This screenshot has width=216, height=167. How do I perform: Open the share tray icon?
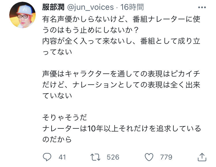(x=202, y=157)
